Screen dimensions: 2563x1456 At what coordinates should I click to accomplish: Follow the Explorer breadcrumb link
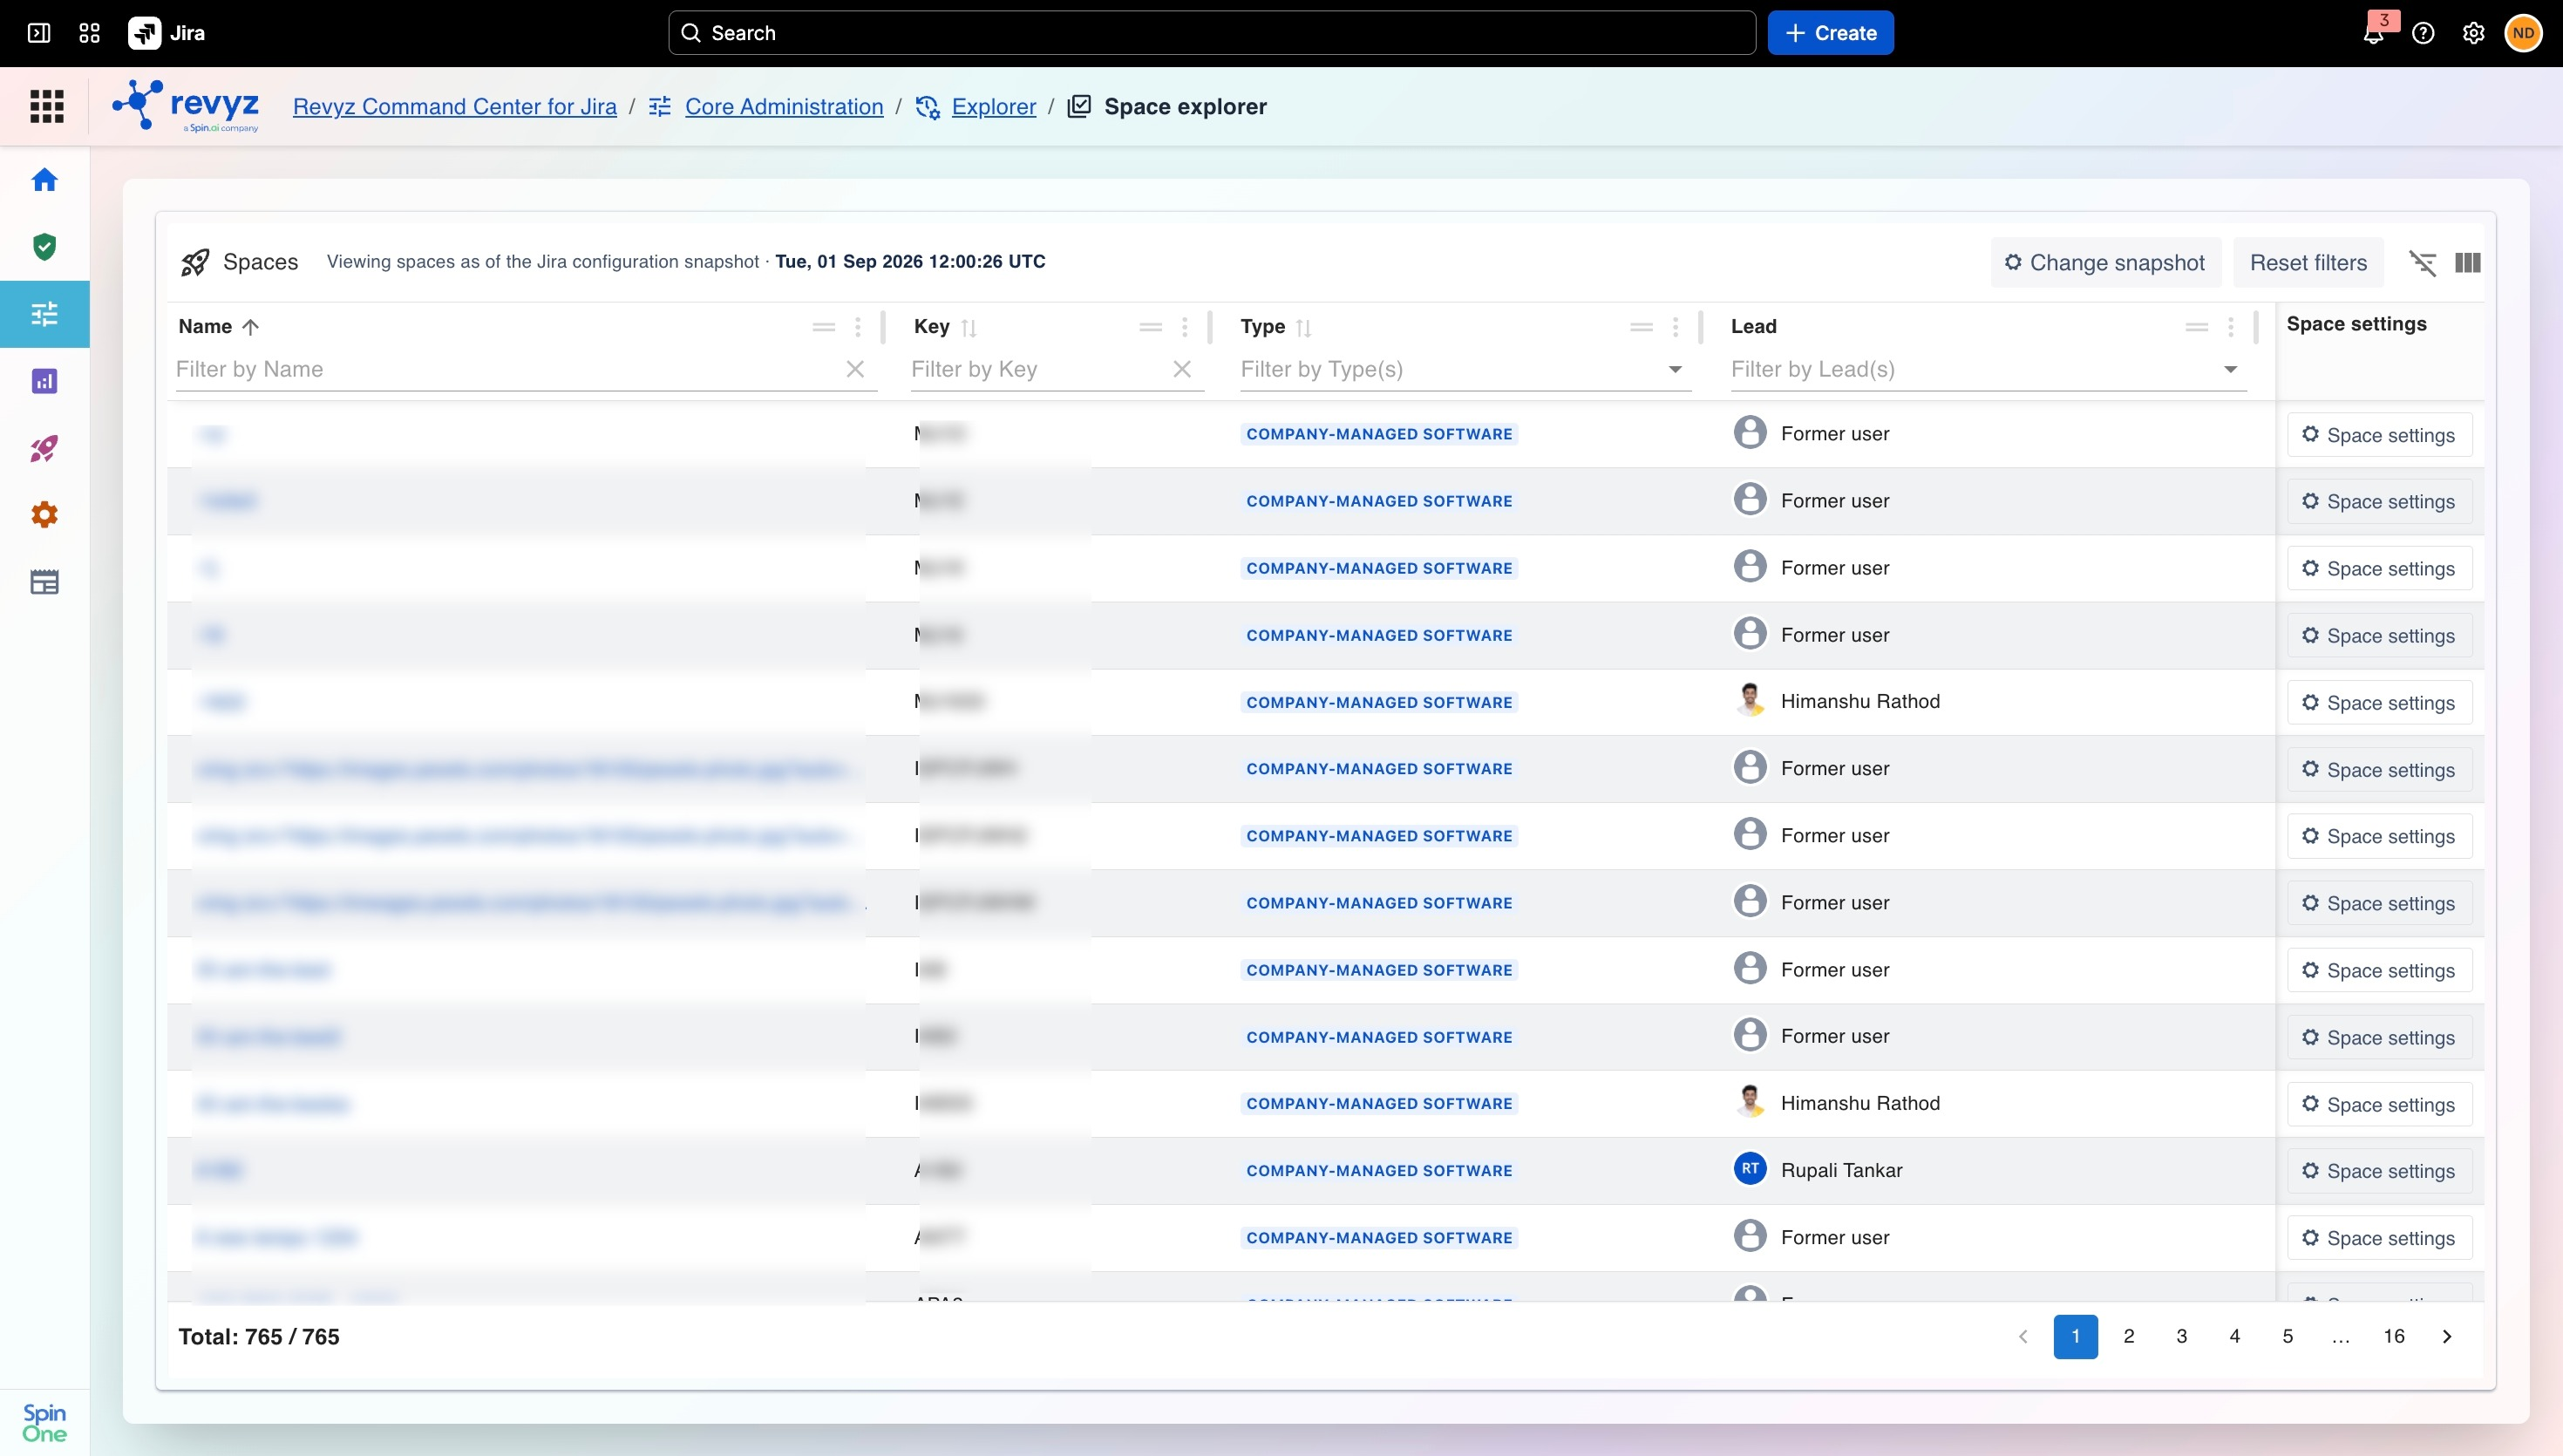[994, 106]
